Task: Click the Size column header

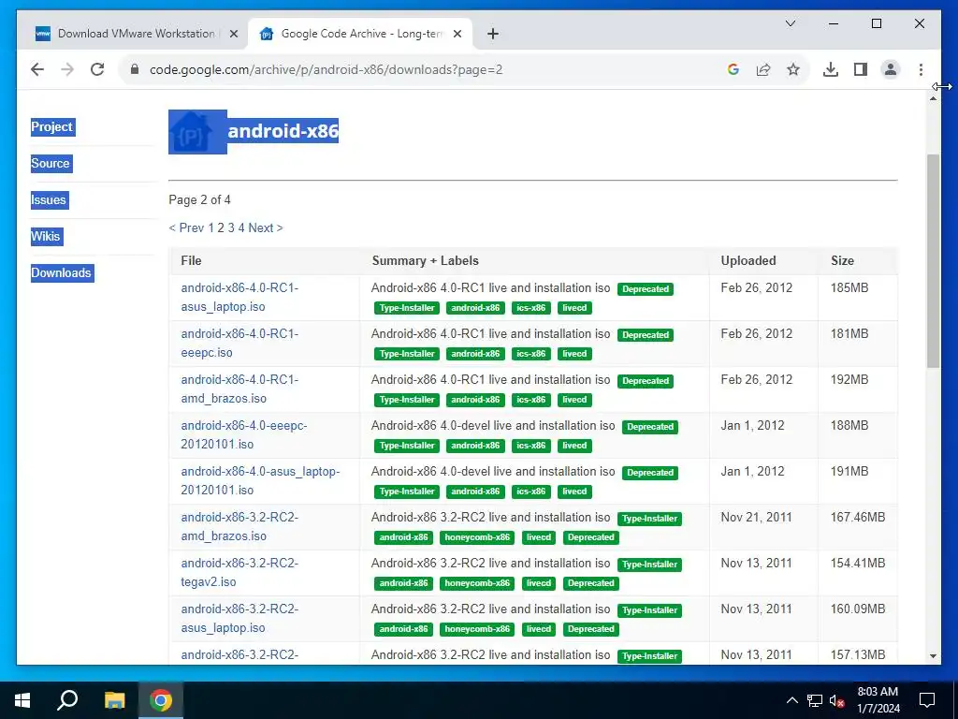Action: click(x=842, y=260)
